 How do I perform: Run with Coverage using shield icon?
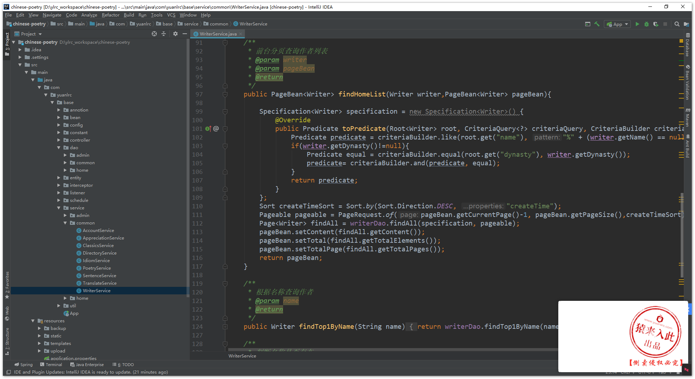pos(656,24)
